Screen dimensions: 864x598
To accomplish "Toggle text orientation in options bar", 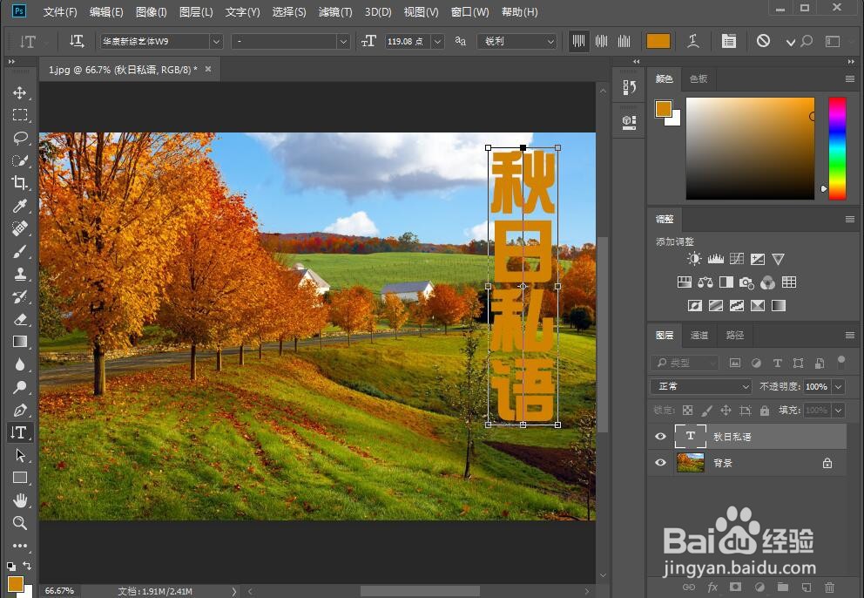I will point(77,41).
